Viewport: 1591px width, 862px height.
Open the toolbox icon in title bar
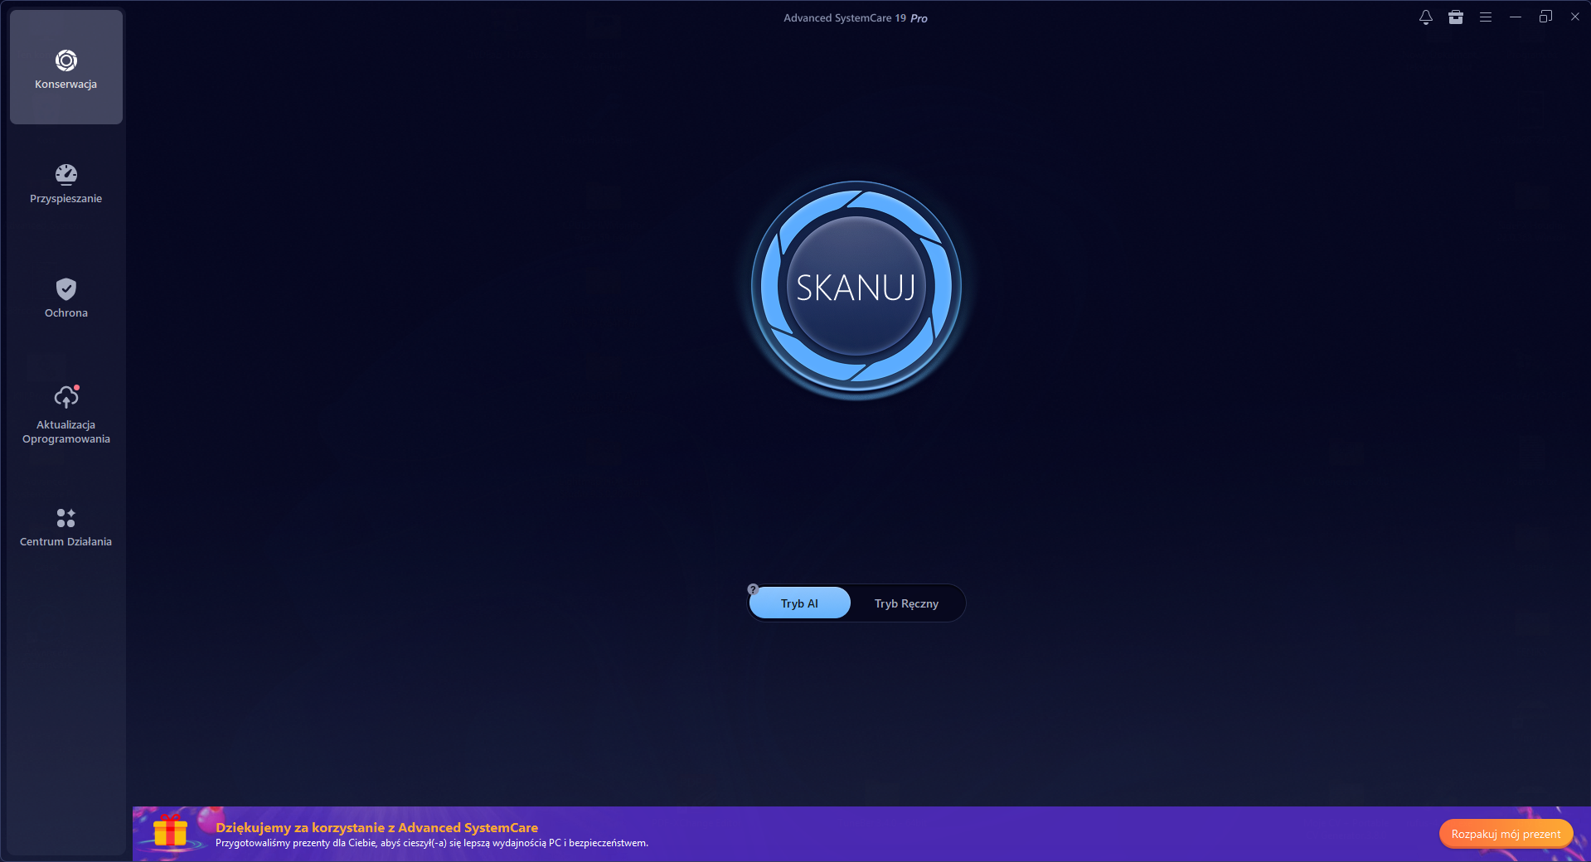pos(1456,17)
